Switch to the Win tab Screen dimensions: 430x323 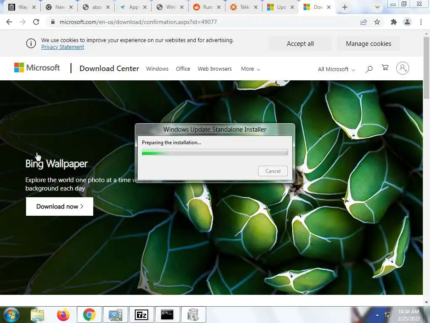click(x=170, y=7)
